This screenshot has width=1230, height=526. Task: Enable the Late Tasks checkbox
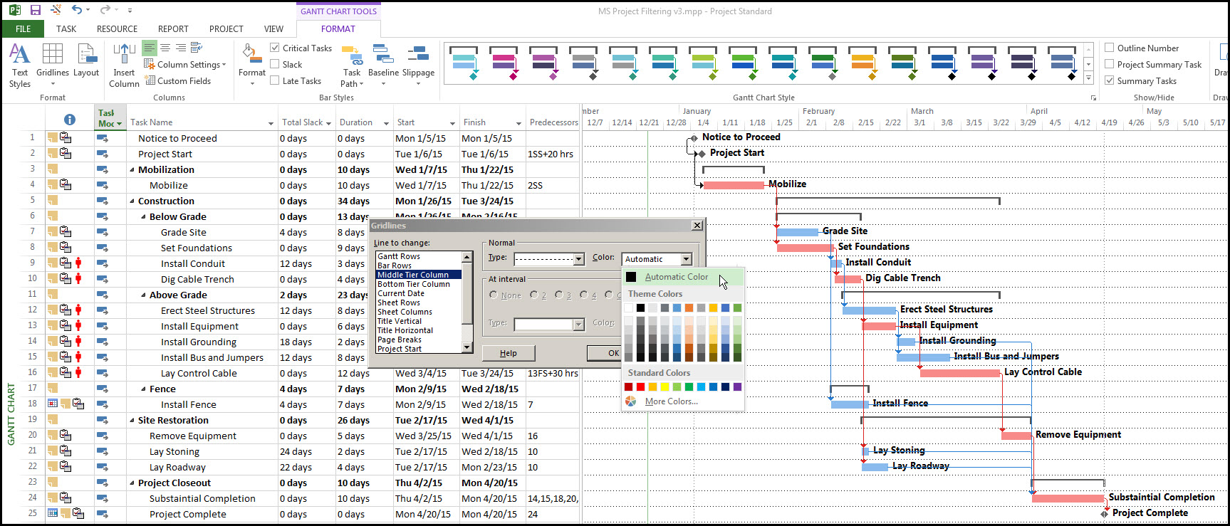(x=275, y=80)
